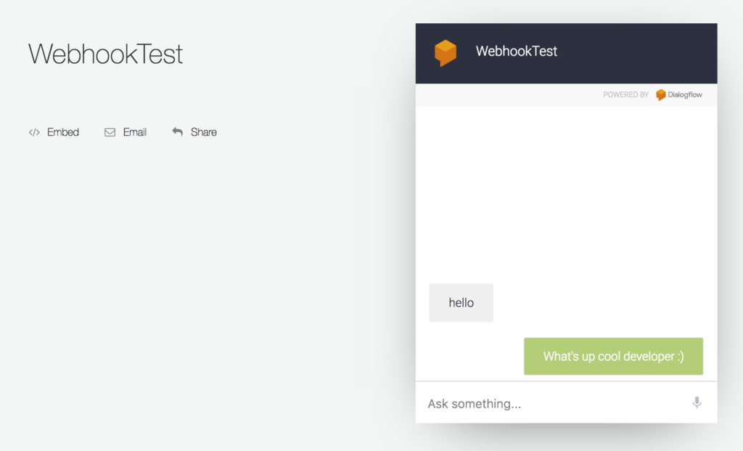
Task: Click the Email envelope icon
Action: (x=110, y=133)
